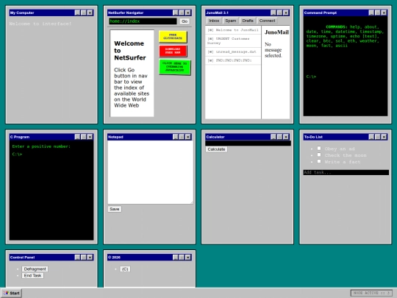
Task: Minimize the JunoMail 3.1 window
Action: pos(273,13)
